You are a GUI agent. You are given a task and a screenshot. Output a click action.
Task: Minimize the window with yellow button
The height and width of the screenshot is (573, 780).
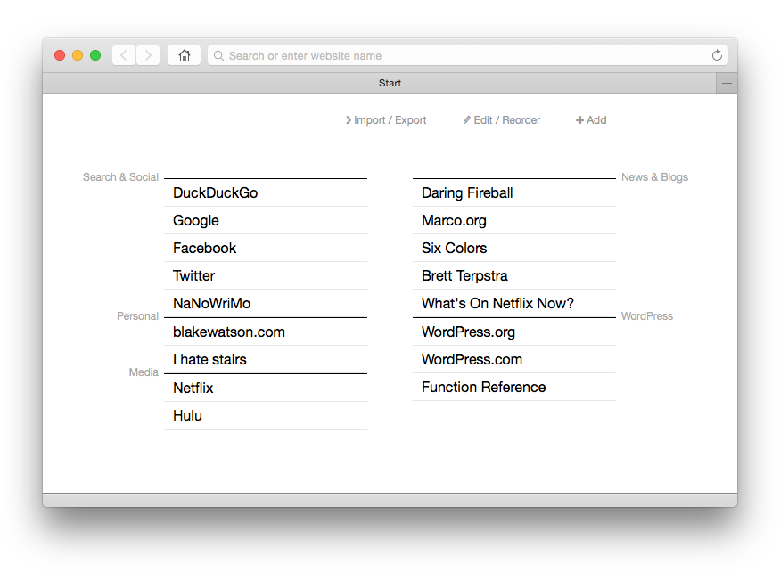[x=78, y=55]
